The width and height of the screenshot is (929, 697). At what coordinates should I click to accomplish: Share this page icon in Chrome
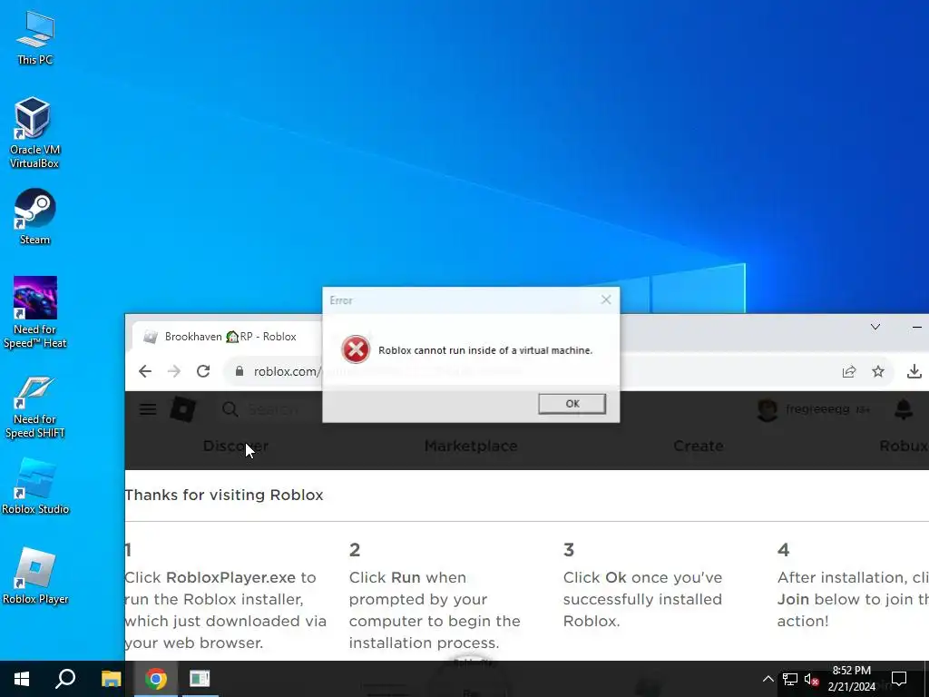pos(849,371)
